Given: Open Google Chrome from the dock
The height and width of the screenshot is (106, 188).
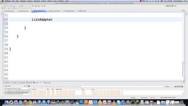Looking at the screenshot, I should [30, 102].
